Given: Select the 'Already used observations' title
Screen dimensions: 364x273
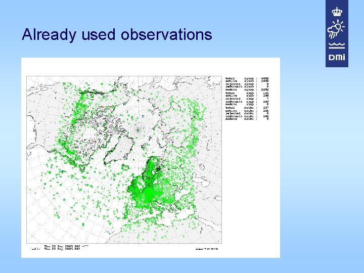Looking at the screenshot, I should click(x=117, y=34).
